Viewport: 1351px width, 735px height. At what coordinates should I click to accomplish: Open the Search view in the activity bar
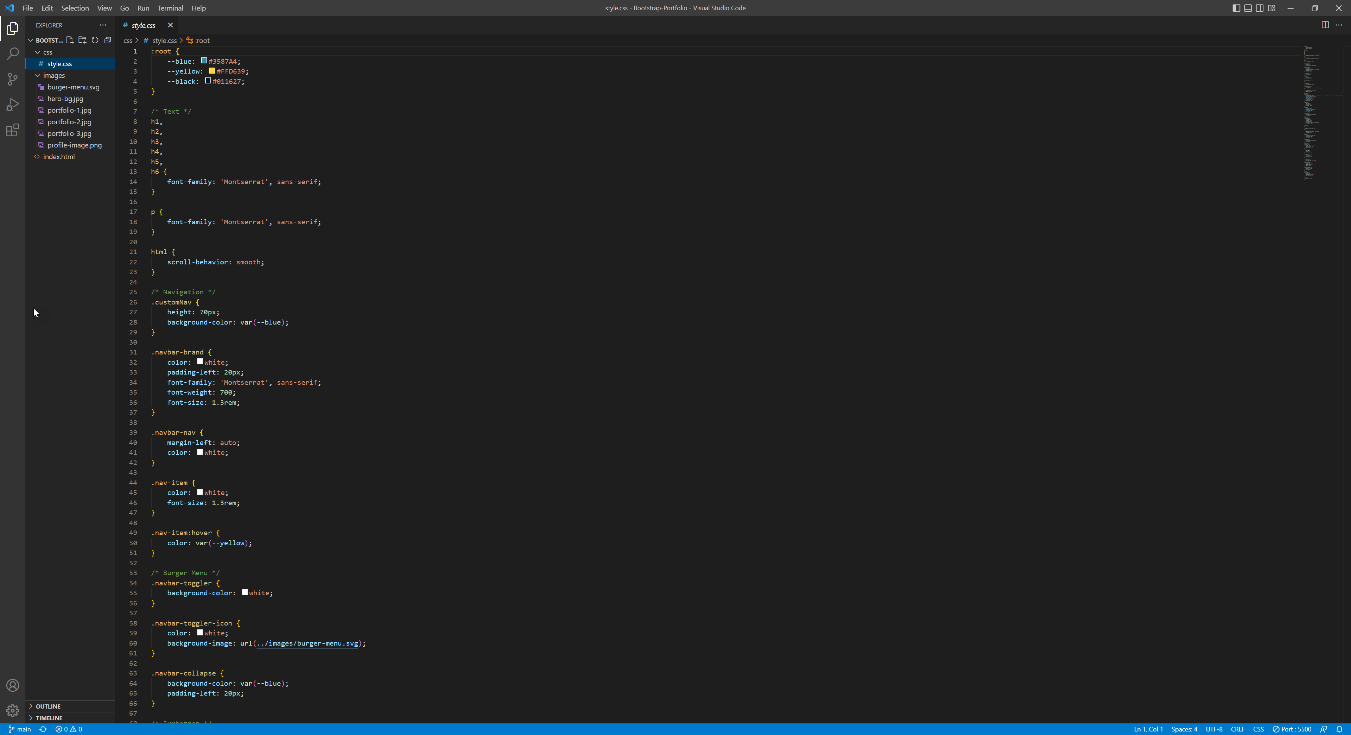click(x=12, y=54)
